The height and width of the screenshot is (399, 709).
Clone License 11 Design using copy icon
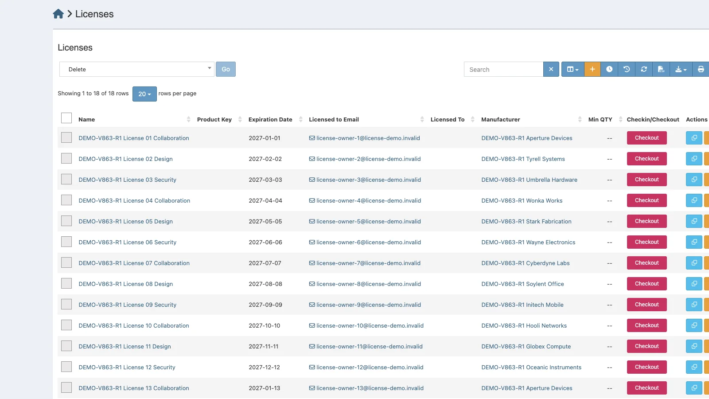tap(694, 346)
